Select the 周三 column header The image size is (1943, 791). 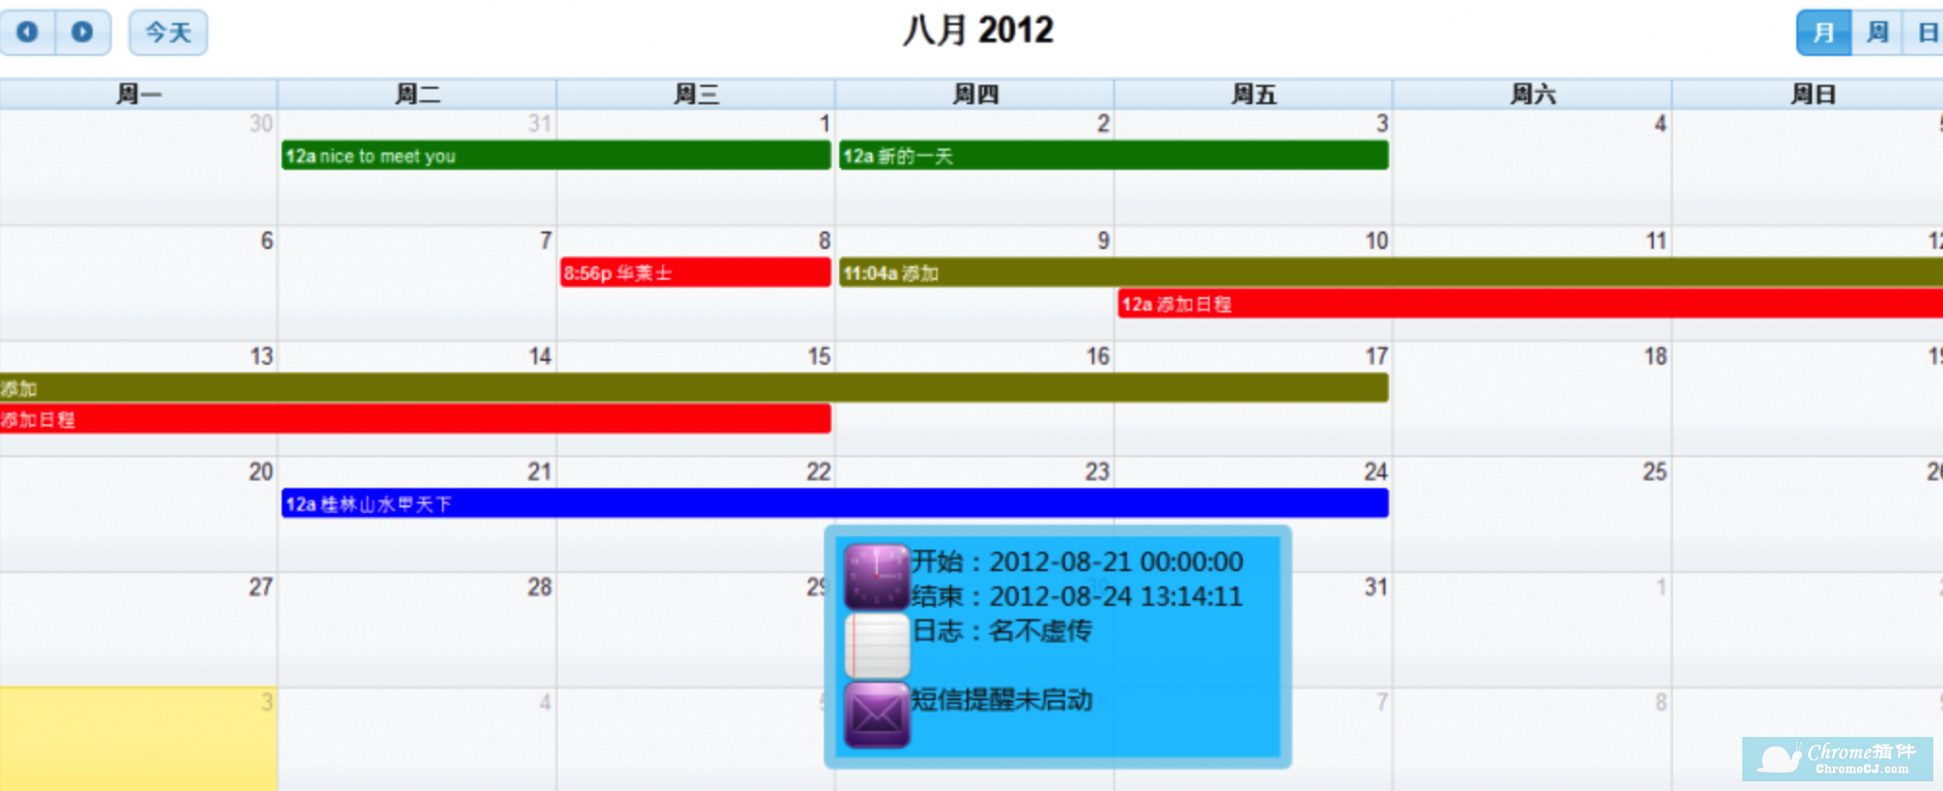(x=696, y=94)
